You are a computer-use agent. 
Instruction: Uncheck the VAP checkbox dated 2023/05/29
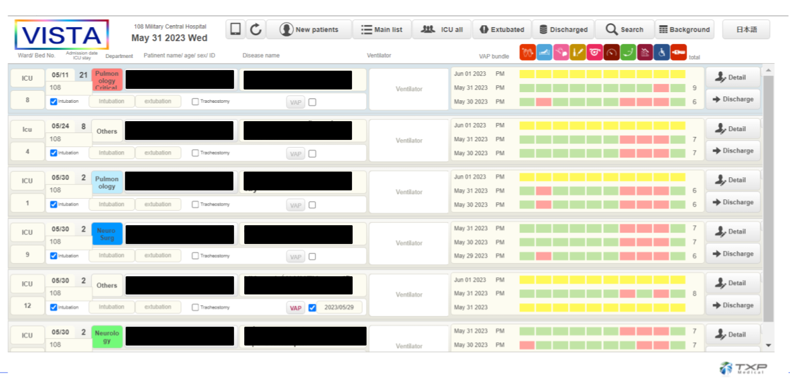[x=312, y=308]
